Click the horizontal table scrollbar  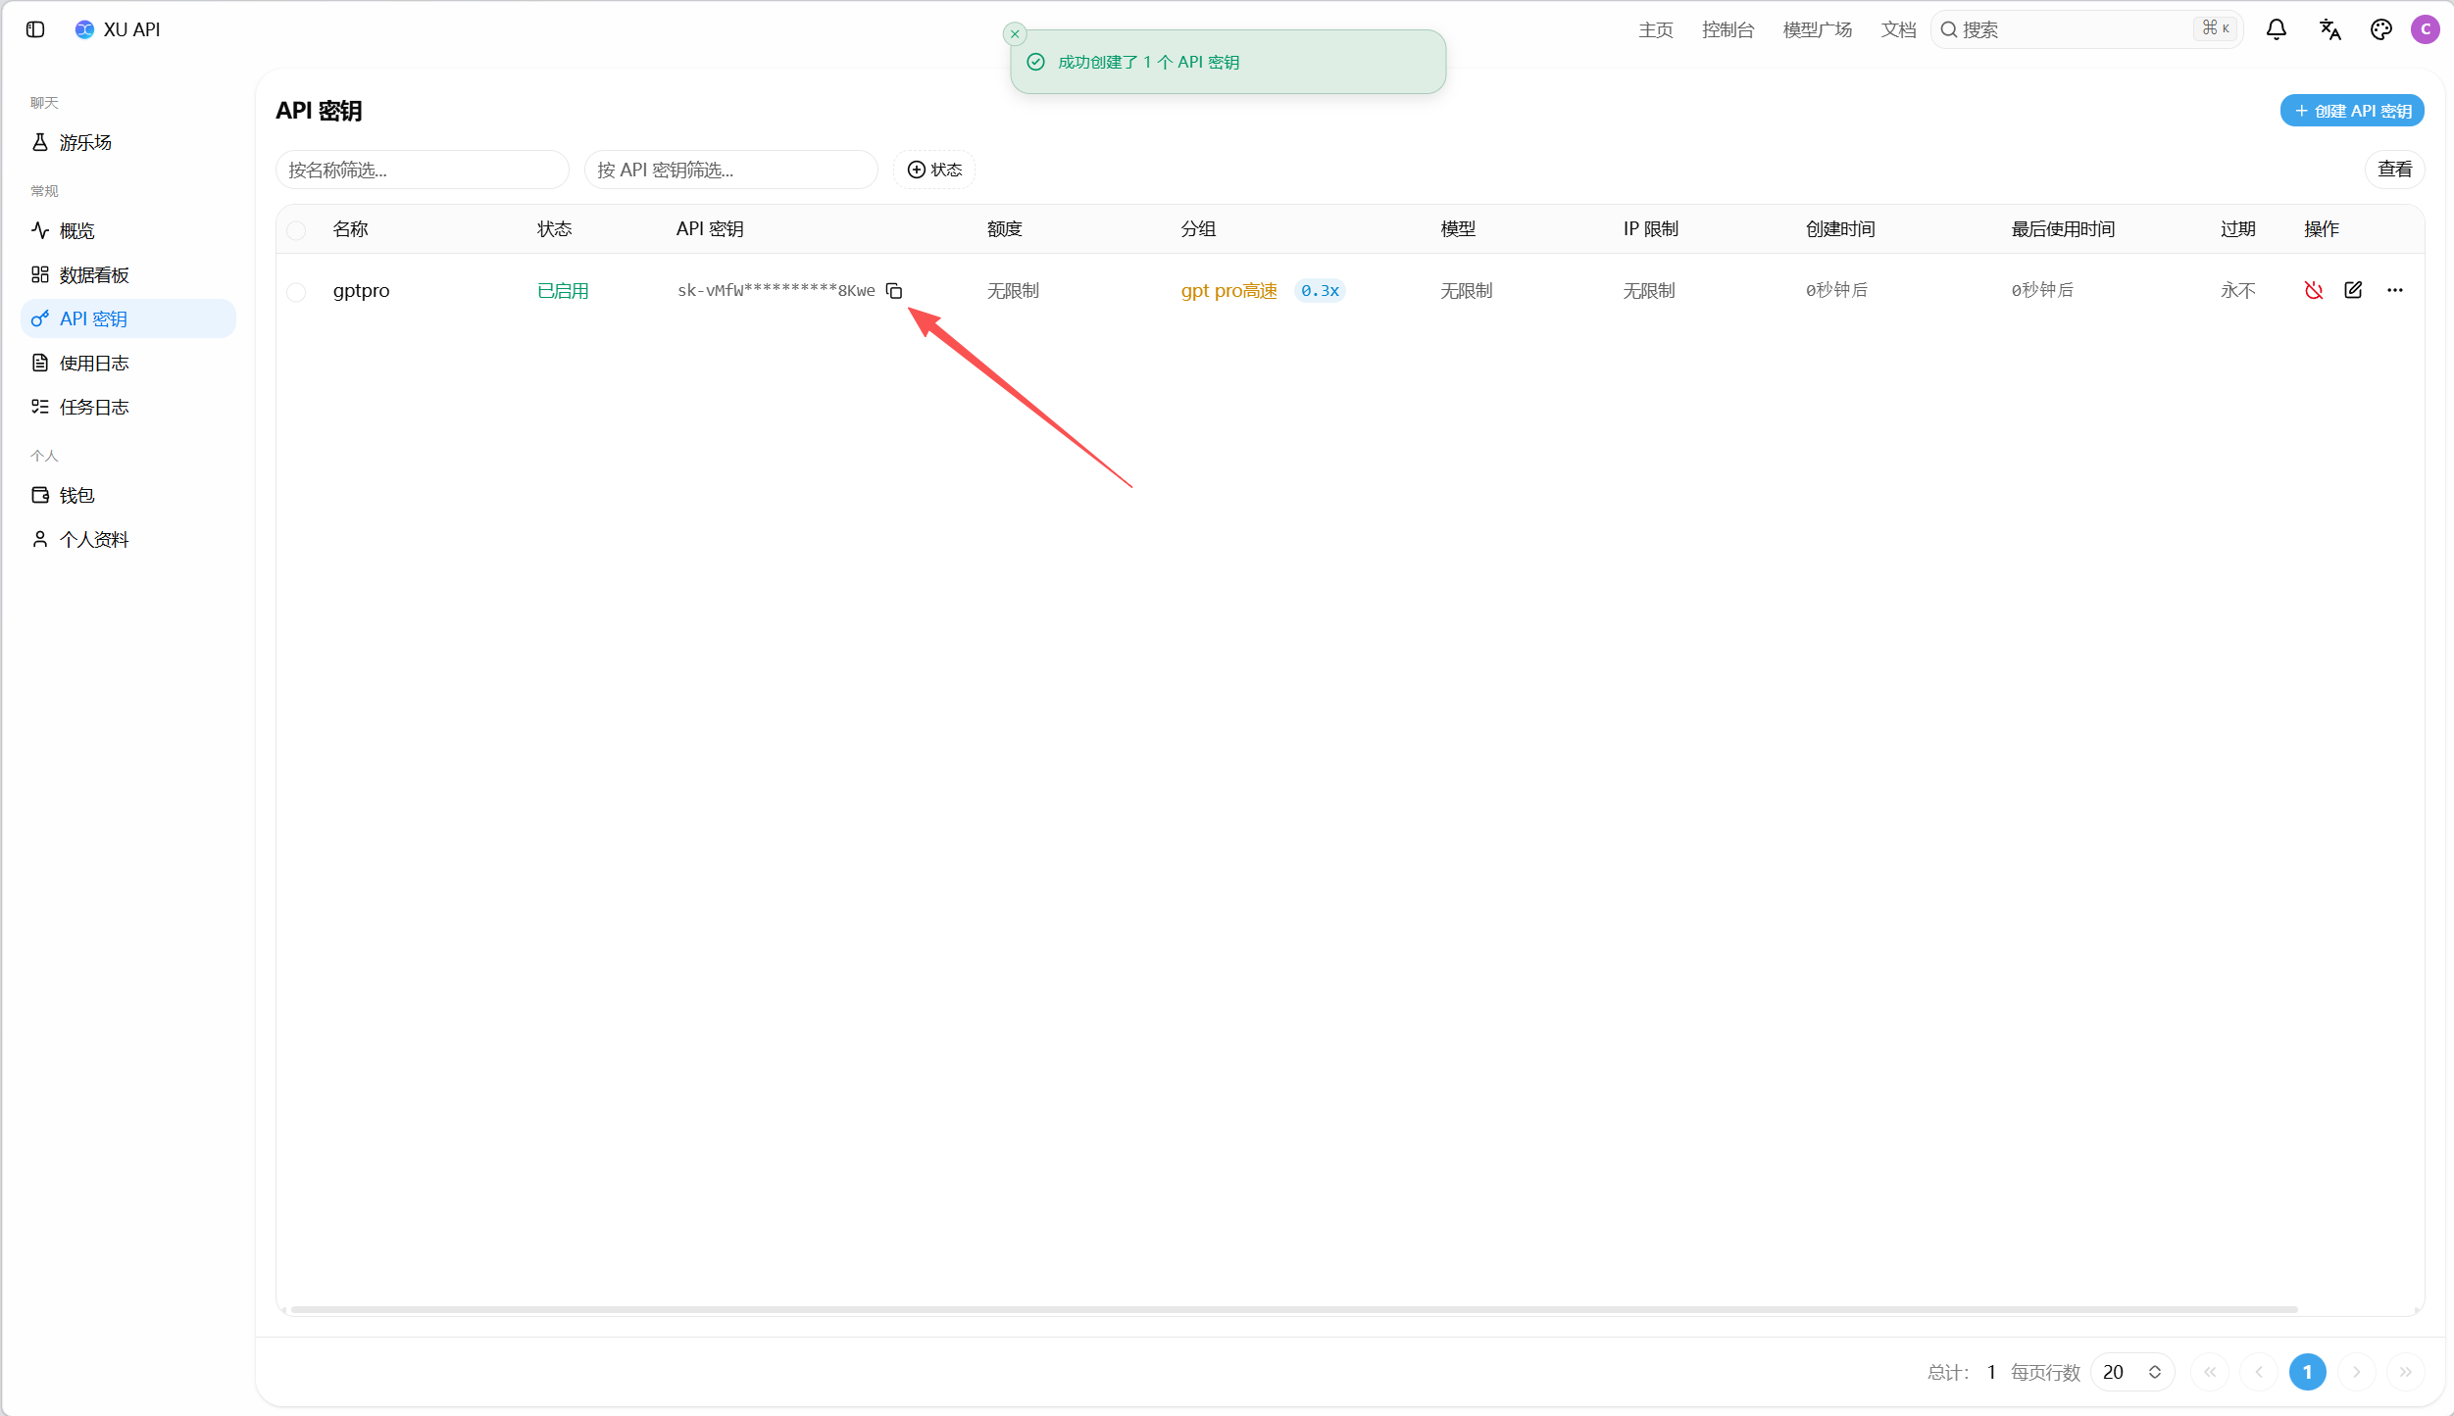click(1294, 1309)
